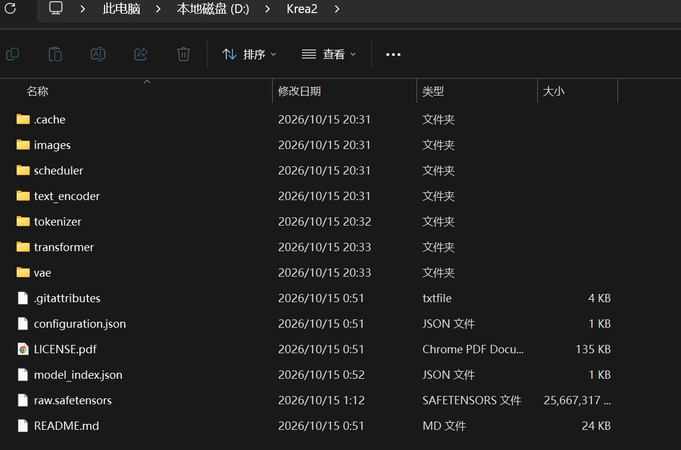Click the computer monitor icon in address bar
The image size is (681, 450).
(x=56, y=8)
